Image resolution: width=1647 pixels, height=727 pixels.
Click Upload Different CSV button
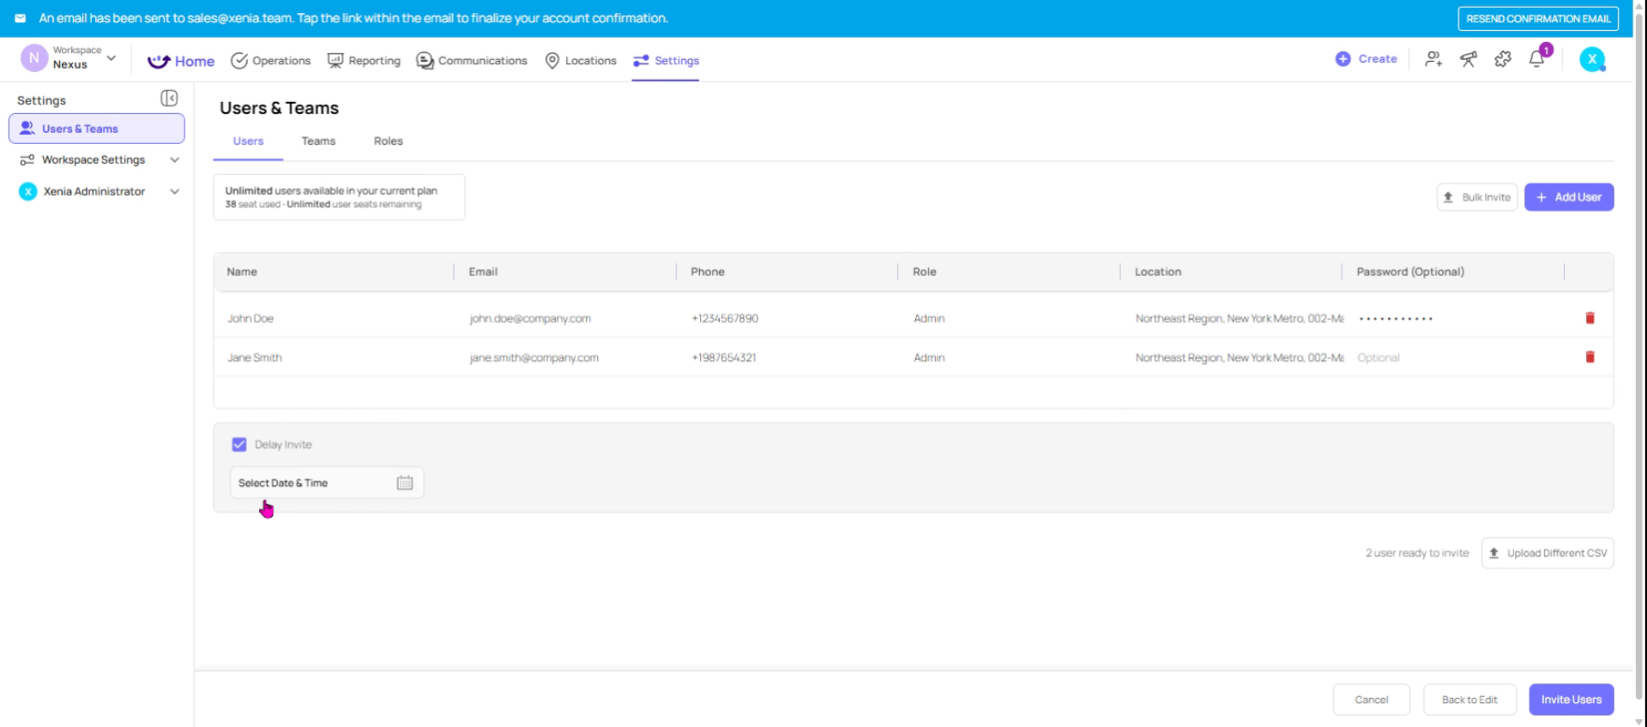point(1547,553)
